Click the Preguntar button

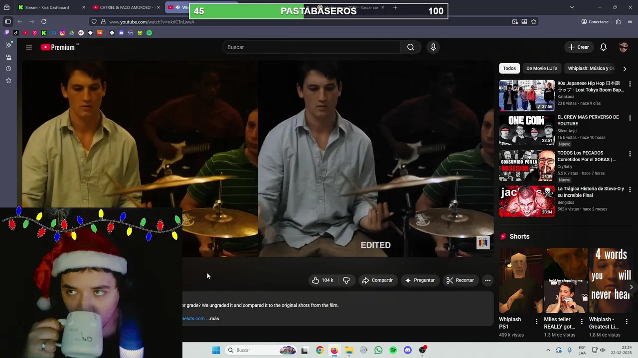[x=420, y=280]
